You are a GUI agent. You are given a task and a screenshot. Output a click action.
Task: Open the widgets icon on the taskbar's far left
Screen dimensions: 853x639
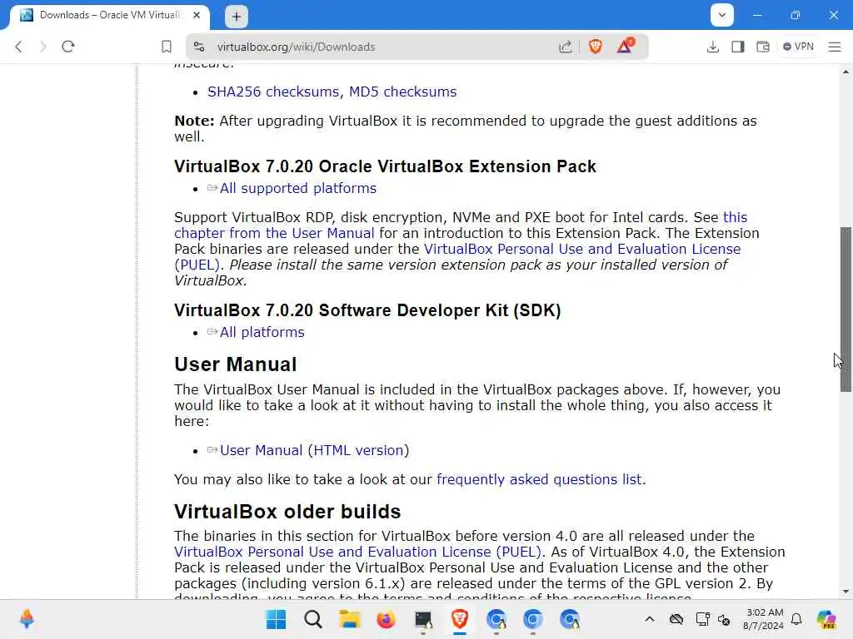(x=27, y=619)
